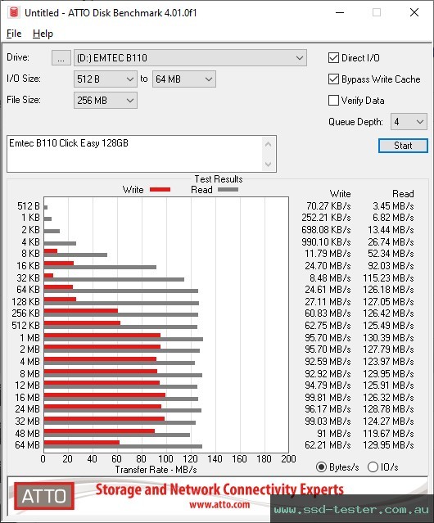Click the 130.39 MB/s read value

click(388, 337)
